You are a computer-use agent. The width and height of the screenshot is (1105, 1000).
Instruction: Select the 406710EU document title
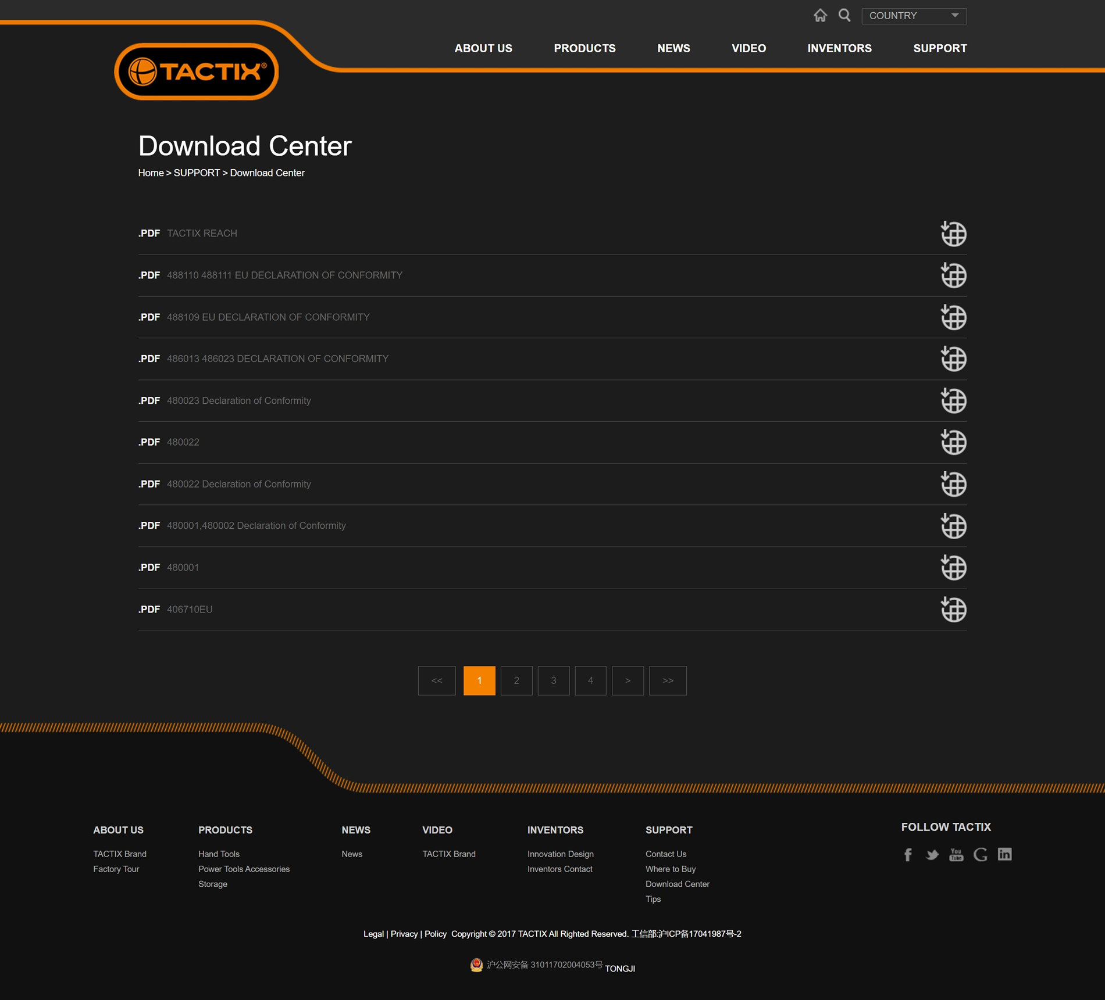tap(190, 610)
